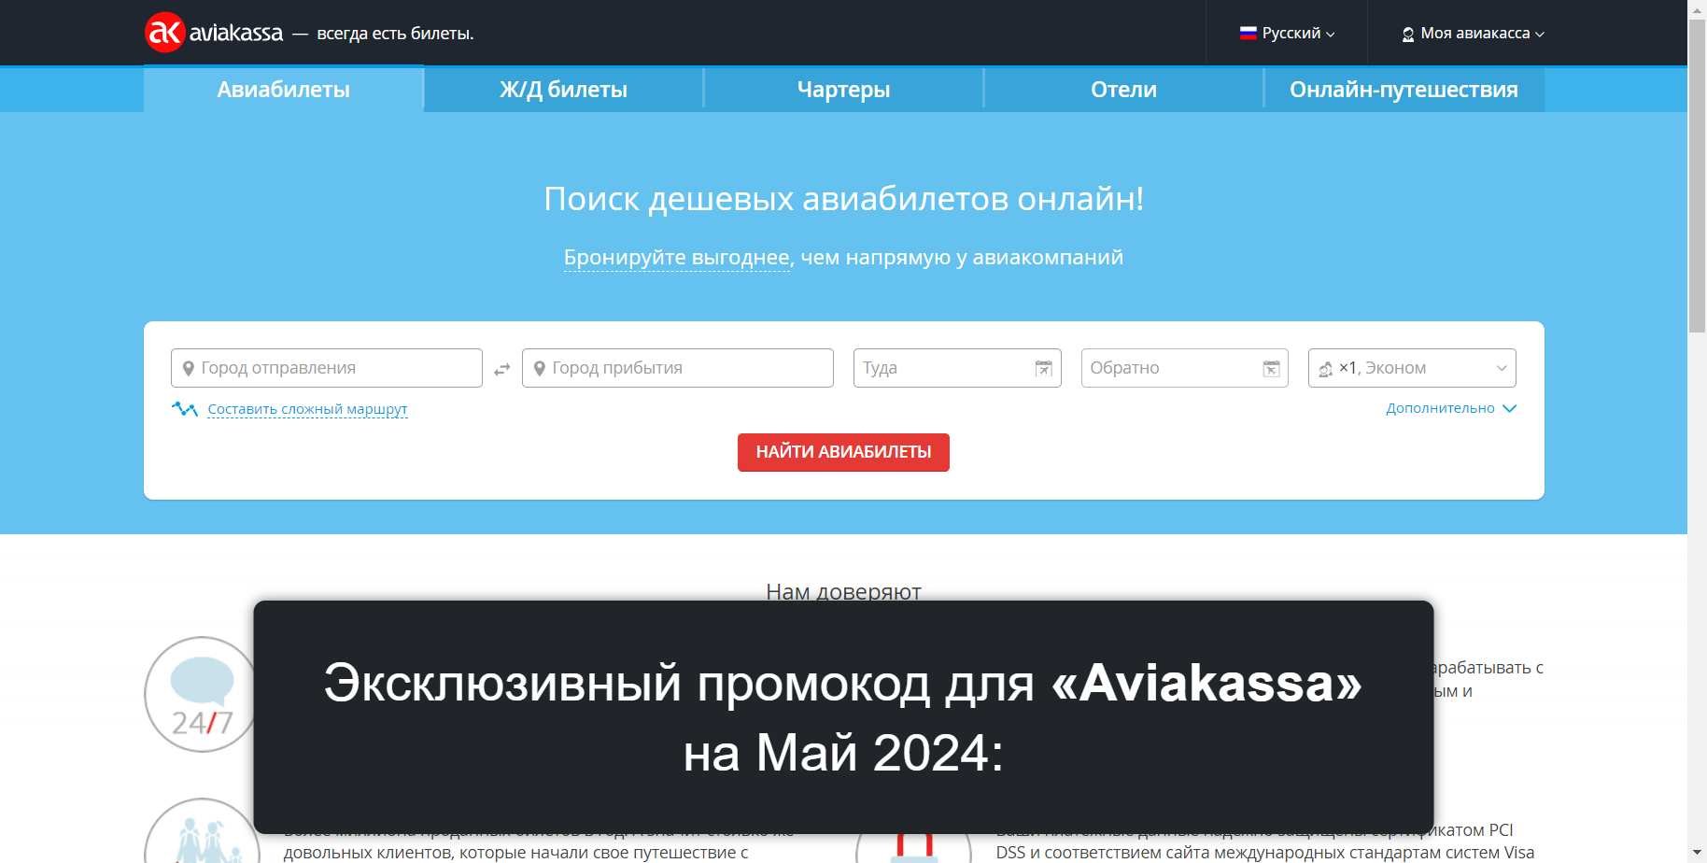The width and height of the screenshot is (1707, 863).
Task: Click the passenger seat icon
Action: pyautogui.click(x=1325, y=370)
